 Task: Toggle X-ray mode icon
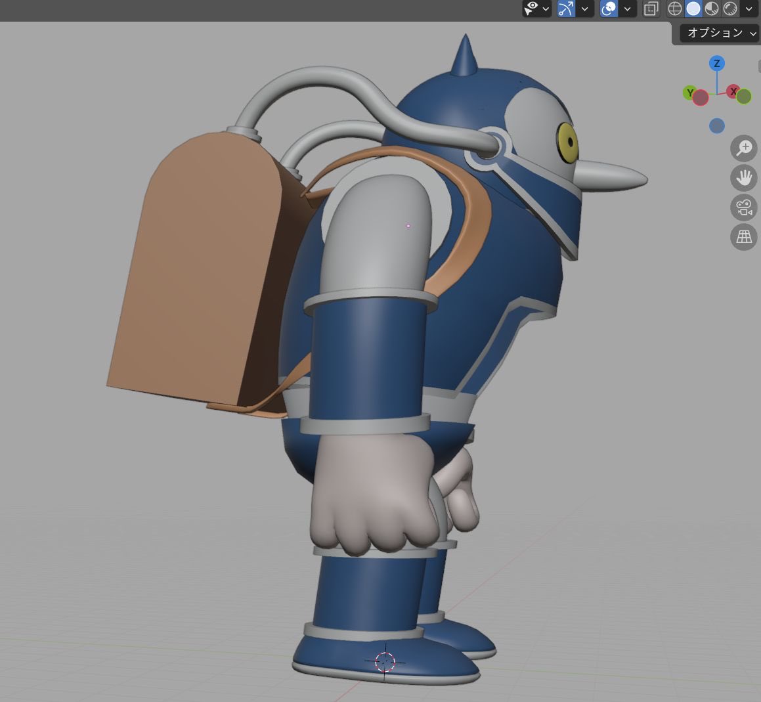tap(651, 9)
